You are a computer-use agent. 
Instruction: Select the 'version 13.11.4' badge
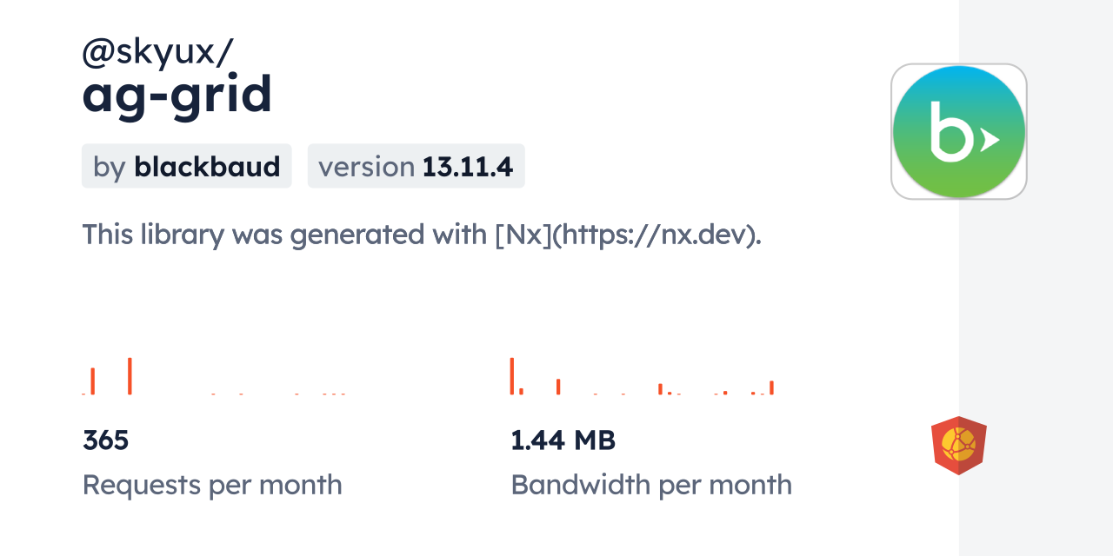pos(416,166)
